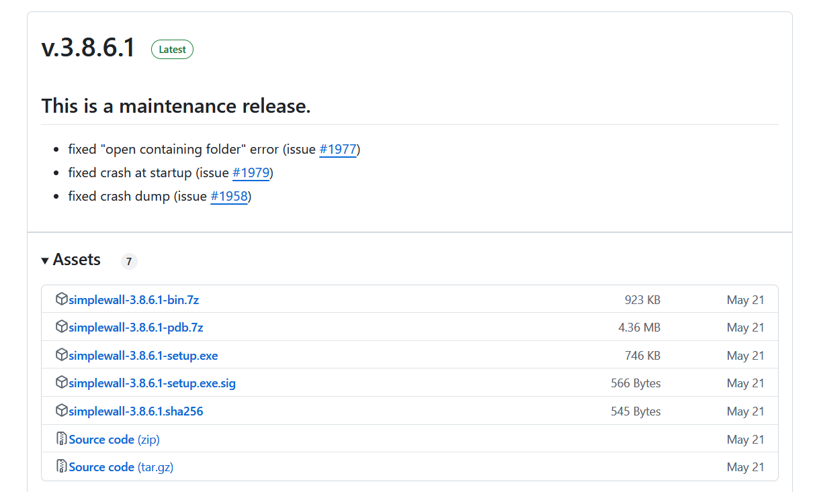The image size is (817, 492).
Task: Click package icon beside simplewall-3.8.6.1-bin.7z
Action: tap(62, 299)
